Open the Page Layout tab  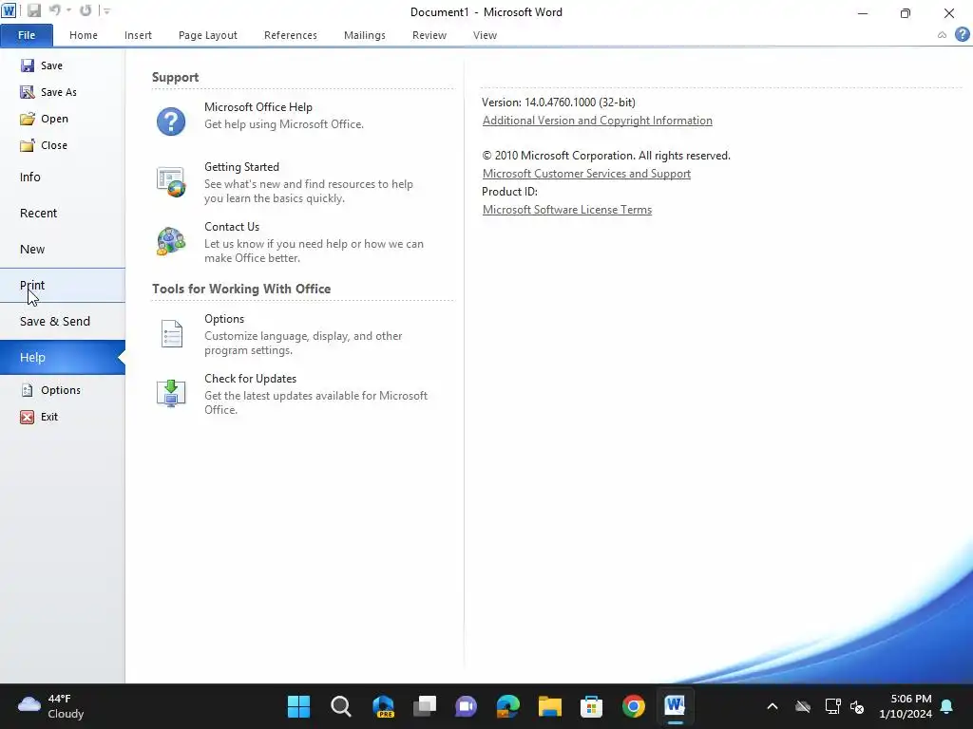(x=208, y=35)
